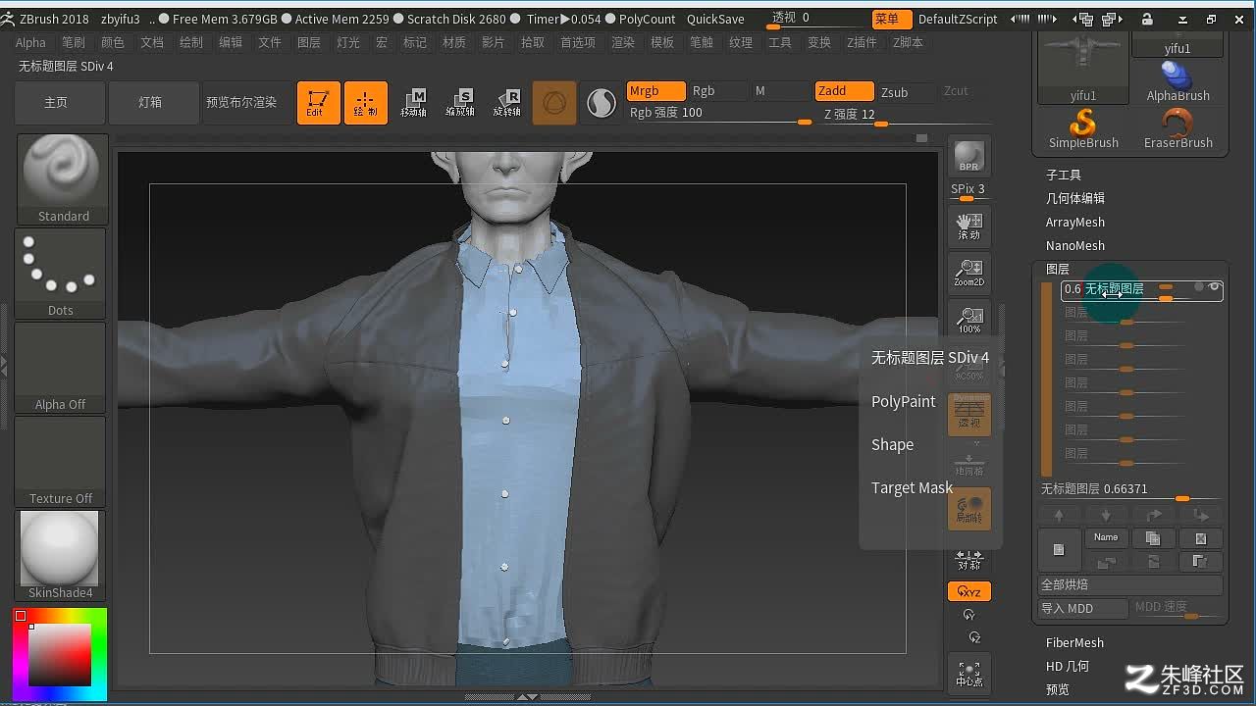The height and width of the screenshot is (706, 1256).
Task: Open the Standard brush picker
Action: click(63, 179)
